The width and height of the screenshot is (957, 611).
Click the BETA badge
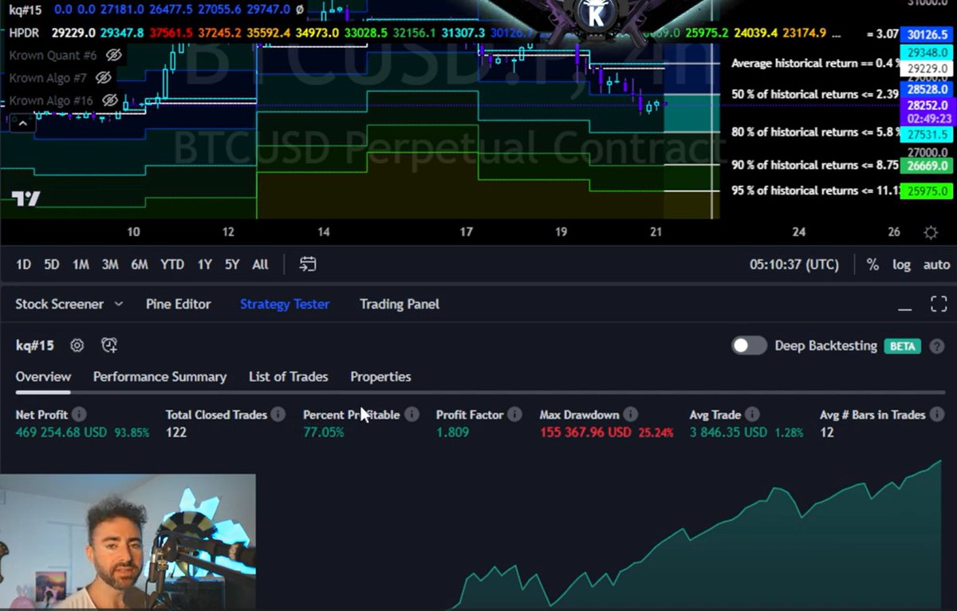click(x=903, y=346)
